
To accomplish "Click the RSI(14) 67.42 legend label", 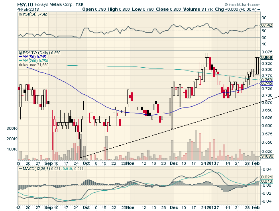I will click(35, 14).
